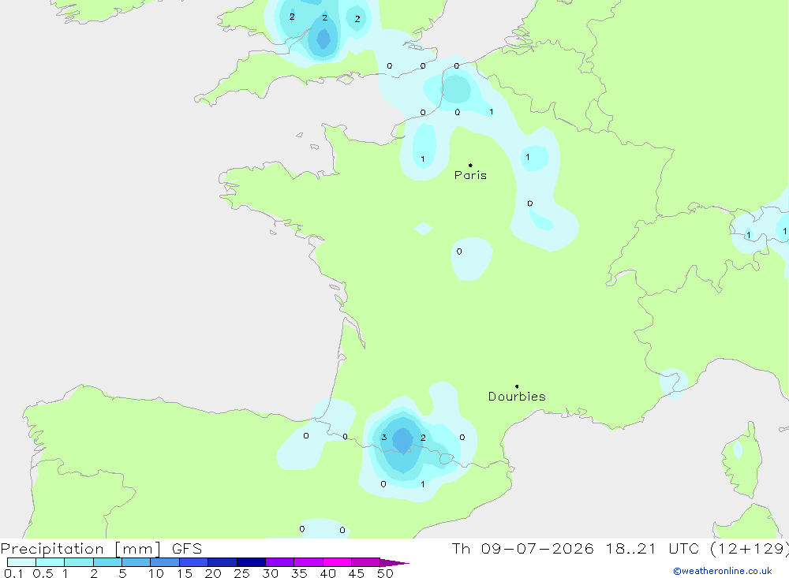Pick the 10–15 mm legend swatch
Image resolution: width=789 pixels, height=578 pixels.
[165, 562]
